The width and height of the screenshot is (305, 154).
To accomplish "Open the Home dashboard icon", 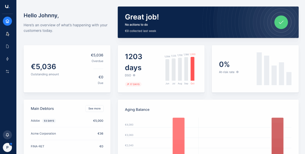I will [x=7, y=21].
